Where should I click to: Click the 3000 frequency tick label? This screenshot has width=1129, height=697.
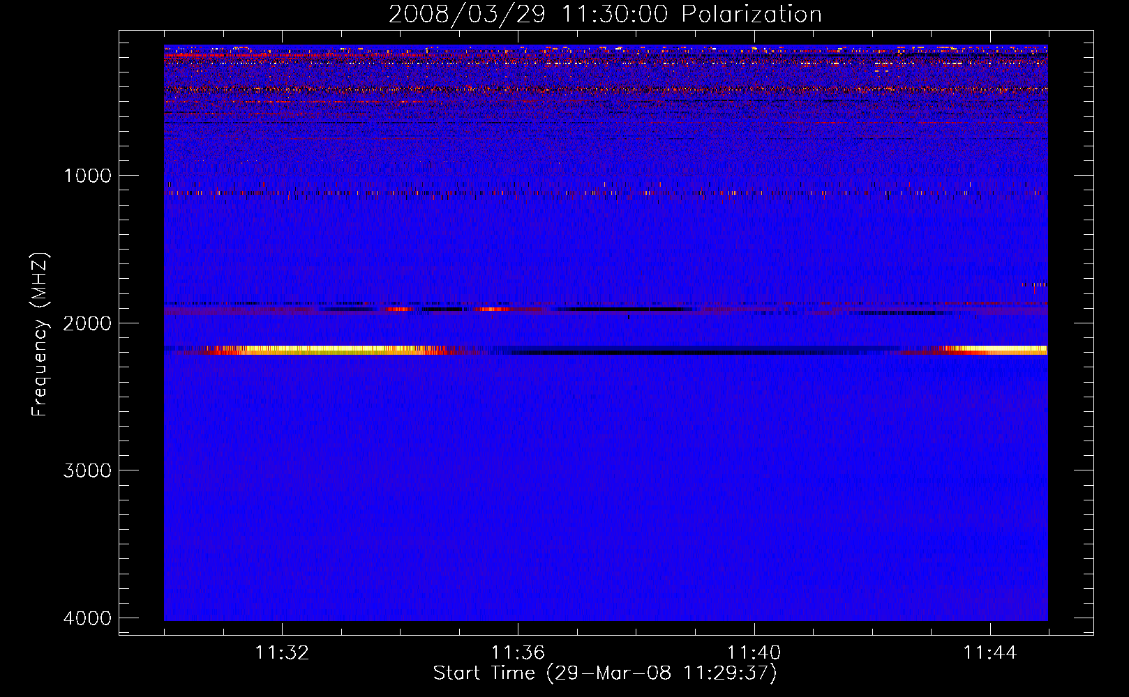tap(87, 470)
